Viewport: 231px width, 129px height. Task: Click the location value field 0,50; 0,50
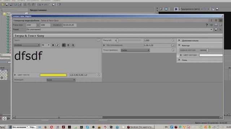tap(157, 46)
